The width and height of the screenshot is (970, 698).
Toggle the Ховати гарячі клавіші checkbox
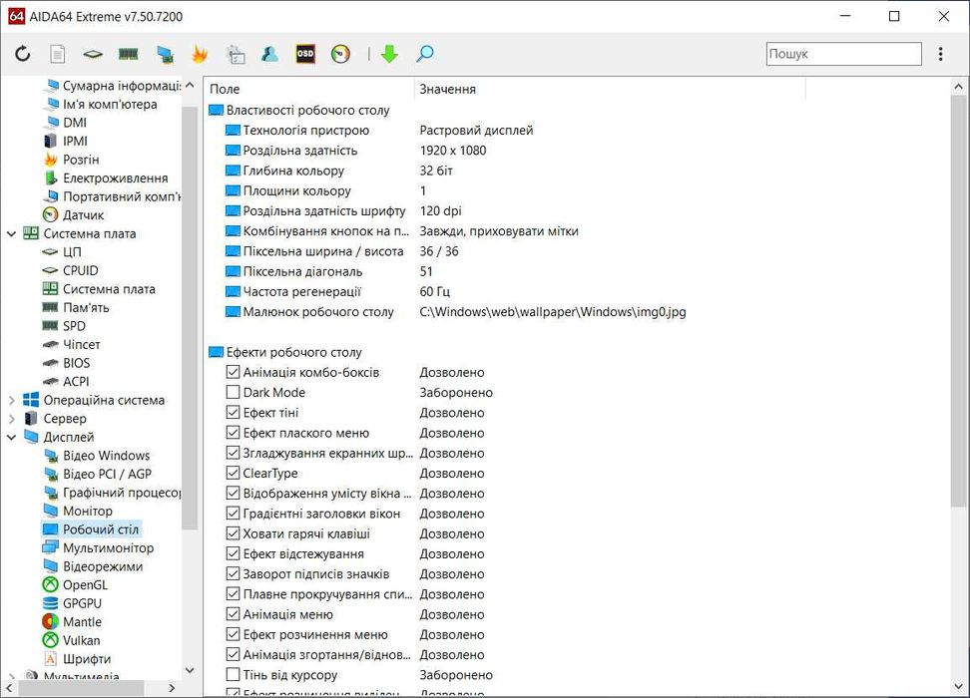[x=233, y=533]
